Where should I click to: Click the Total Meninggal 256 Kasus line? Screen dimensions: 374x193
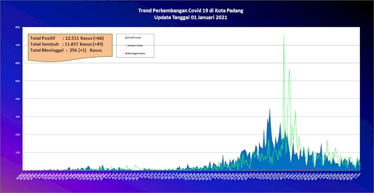click(x=66, y=51)
